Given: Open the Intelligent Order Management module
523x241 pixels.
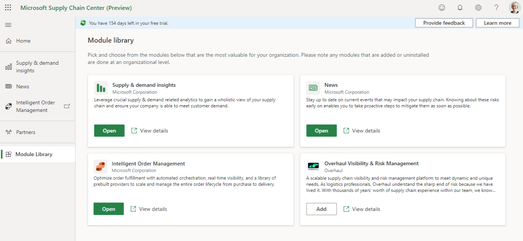Looking at the screenshot, I should [x=108, y=209].
